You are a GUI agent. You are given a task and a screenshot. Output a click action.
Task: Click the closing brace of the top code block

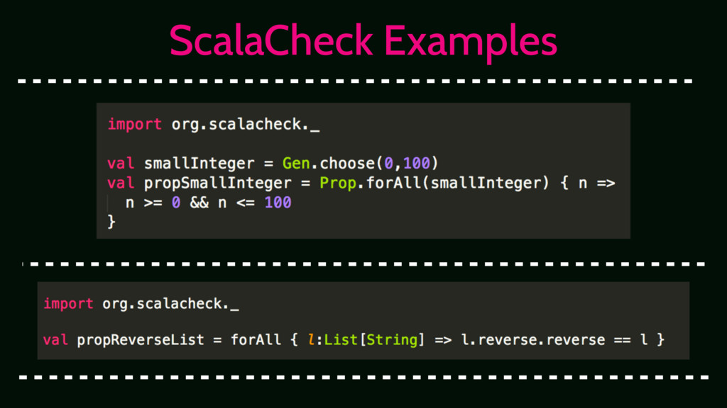click(111, 222)
